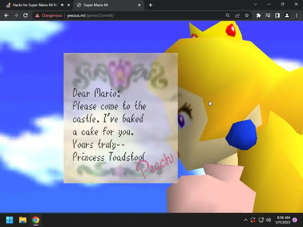Open the zoom magnifier icon in address bar

228,15
